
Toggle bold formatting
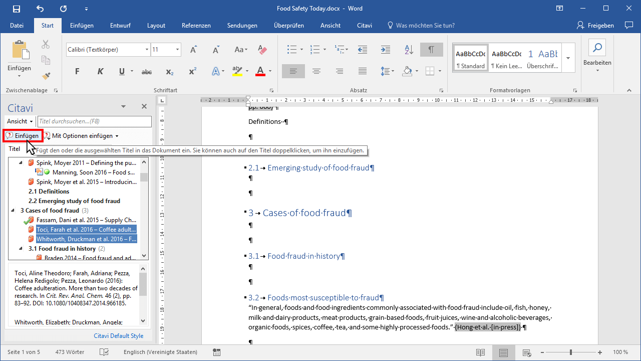click(77, 72)
